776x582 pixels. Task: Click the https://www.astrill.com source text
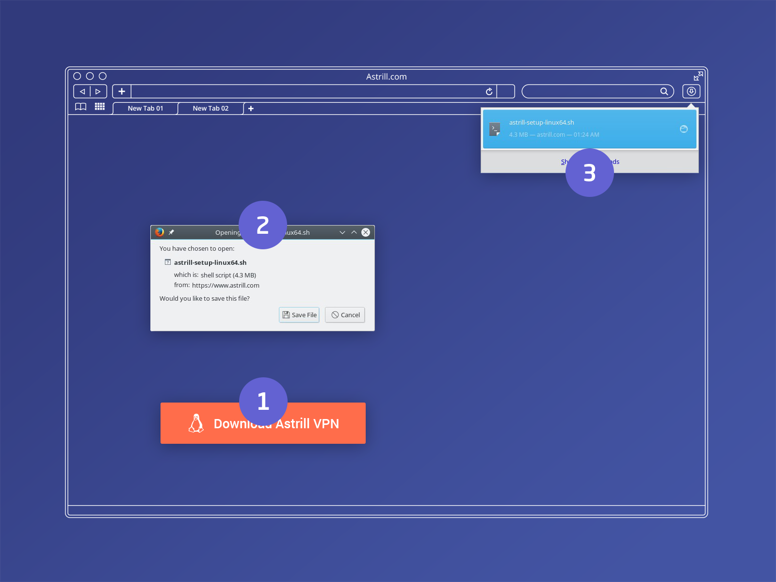pyautogui.click(x=226, y=285)
